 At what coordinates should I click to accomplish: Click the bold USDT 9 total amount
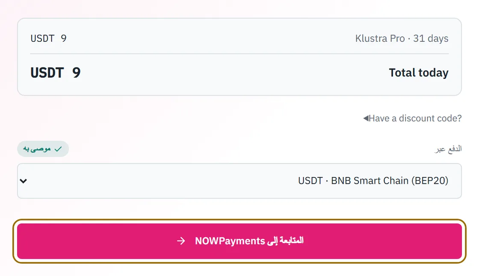pos(55,73)
